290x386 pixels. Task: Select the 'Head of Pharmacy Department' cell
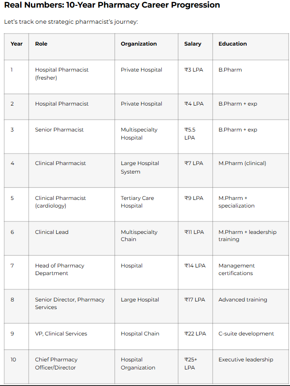(59, 269)
